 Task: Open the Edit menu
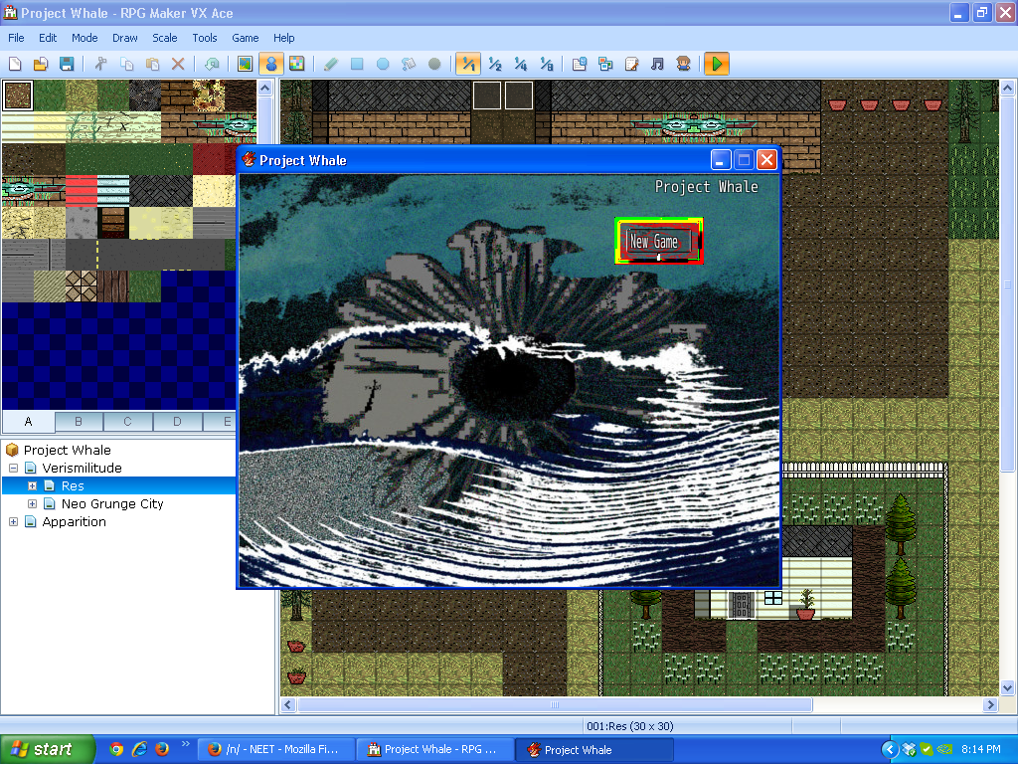point(48,38)
